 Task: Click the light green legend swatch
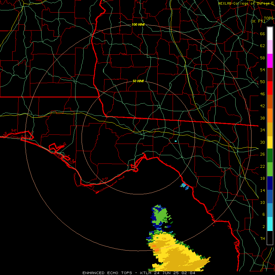coord(270,169)
